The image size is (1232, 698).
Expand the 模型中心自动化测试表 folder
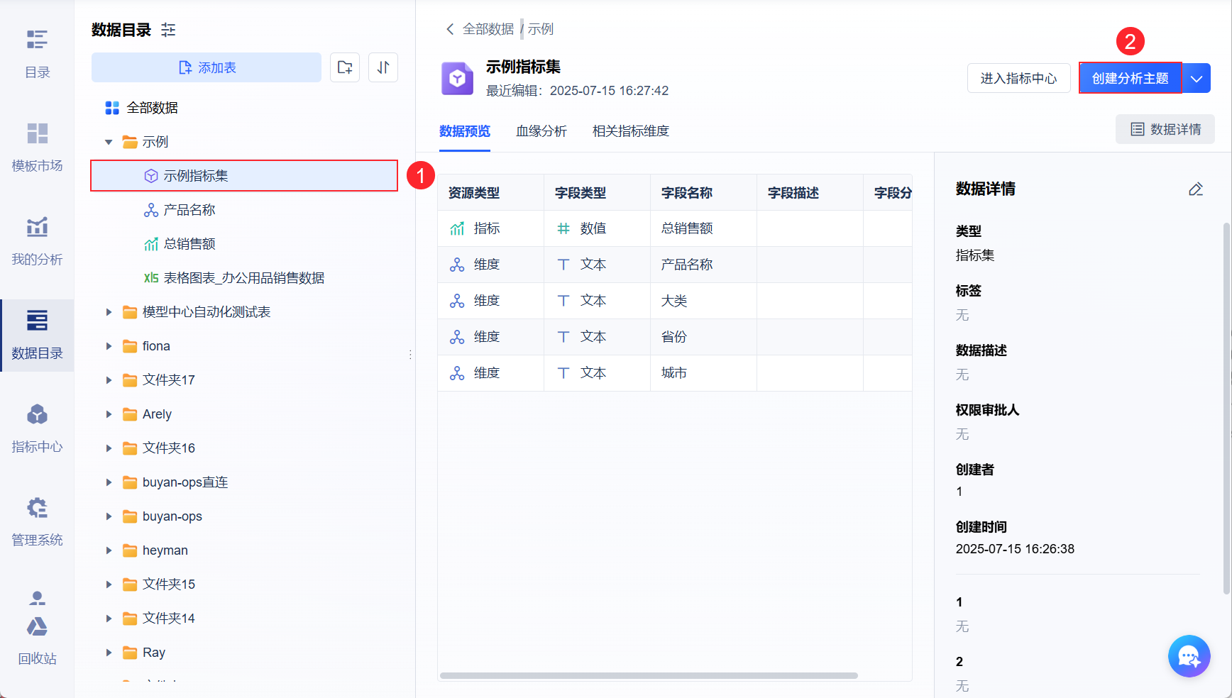pyautogui.click(x=109, y=312)
